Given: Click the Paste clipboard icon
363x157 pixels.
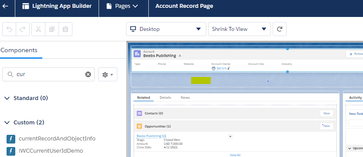Looking at the screenshot, I should (65, 29).
